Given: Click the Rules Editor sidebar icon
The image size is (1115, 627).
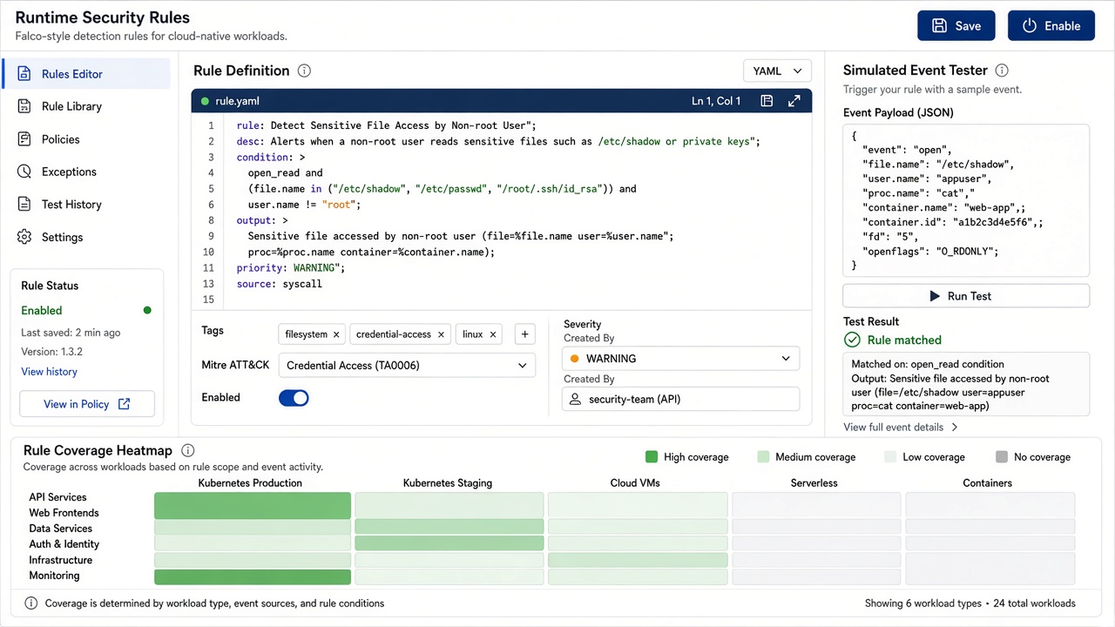Looking at the screenshot, I should tap(25, 74).
